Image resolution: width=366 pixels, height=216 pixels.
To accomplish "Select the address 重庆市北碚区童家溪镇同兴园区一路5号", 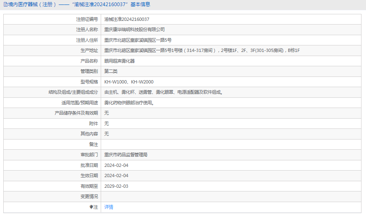I will (x=138, y=40).
